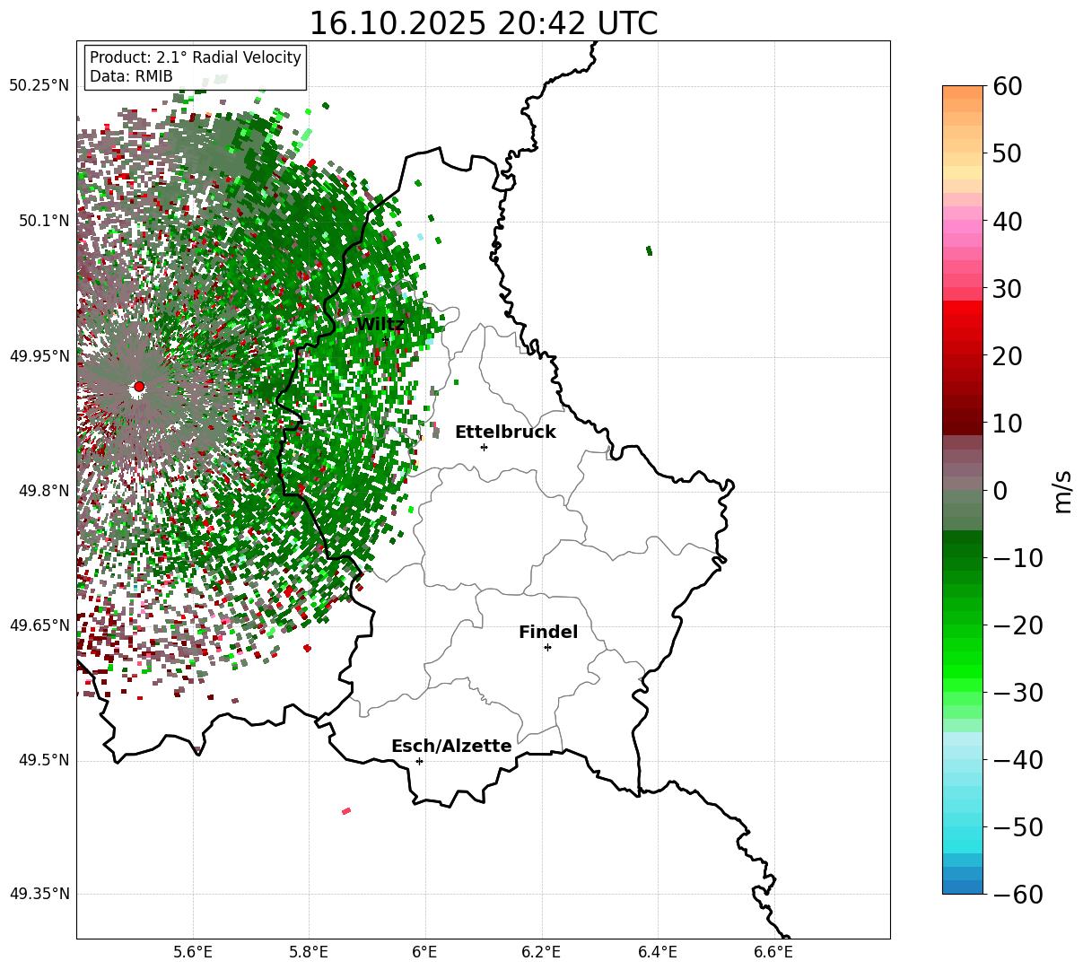Click the title 16.10.2025 20:42 UTC

(x=483, y=23)
